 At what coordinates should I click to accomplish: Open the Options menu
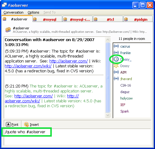[x=33, y=12]
